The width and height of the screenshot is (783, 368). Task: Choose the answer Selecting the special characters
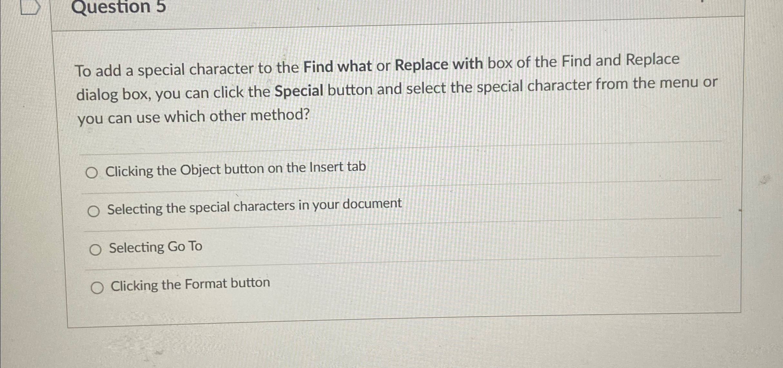point(94,211)
